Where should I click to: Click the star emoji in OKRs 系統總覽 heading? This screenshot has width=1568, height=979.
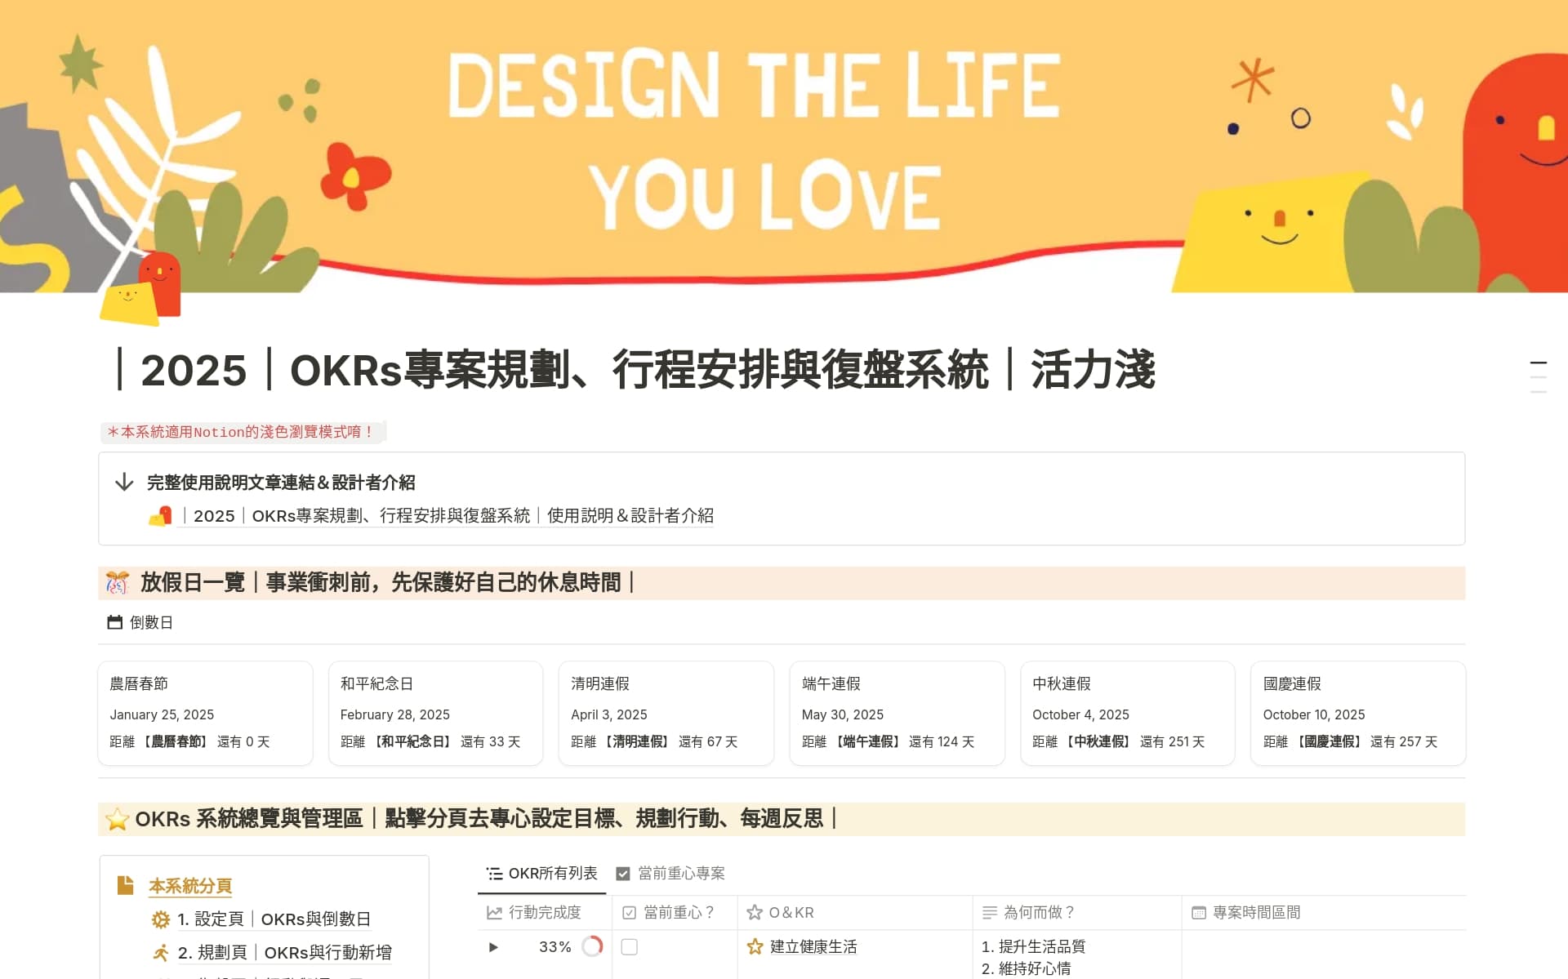[x=118, y=819]
